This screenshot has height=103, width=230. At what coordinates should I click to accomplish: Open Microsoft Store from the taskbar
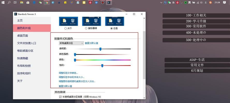coord(28,3)
